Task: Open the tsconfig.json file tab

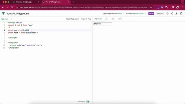Action: (x=72, y=19)
